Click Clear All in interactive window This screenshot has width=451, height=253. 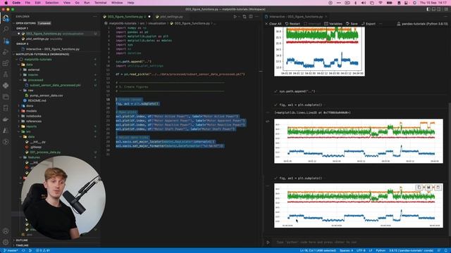click(x=273, y=24)
